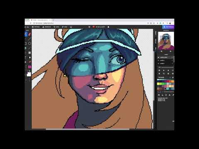Pick the yellow swatch in the palette
The image size is (199, 149).
pos(158,84)
